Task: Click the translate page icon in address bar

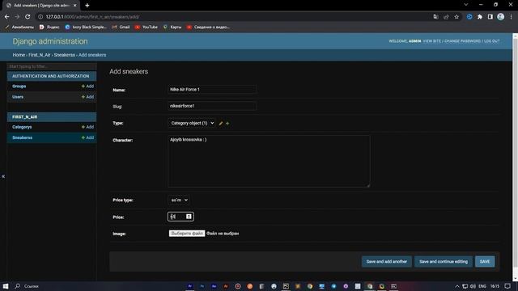Action: coord(435,17)
